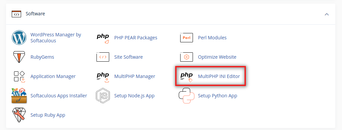The image size is (342, 130).
Task: Select the Setup Node.js App link
Action: (134, 96)
